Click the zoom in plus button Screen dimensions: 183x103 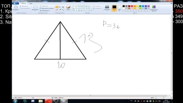tap(171, 98)
